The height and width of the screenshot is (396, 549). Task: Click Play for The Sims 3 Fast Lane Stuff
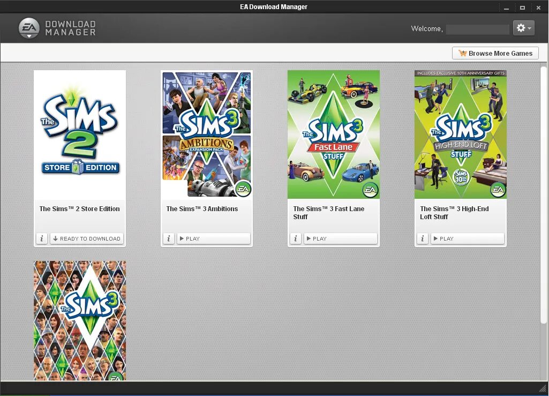click(340, 238)
